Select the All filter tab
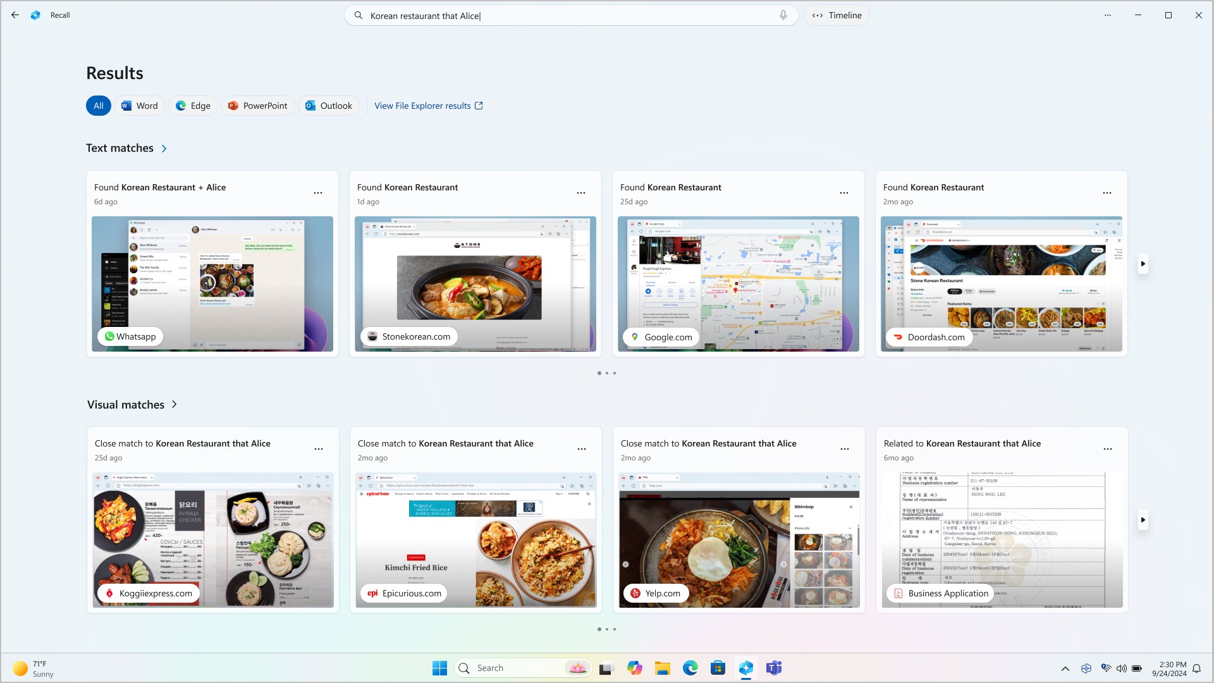1214x683 pixels. [x=99, y=106]
